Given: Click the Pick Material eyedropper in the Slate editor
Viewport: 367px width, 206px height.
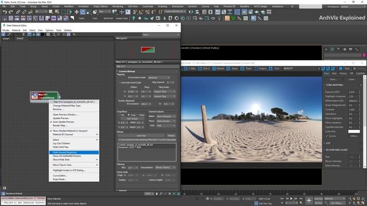Looking at the screenshot, I should point(9,34).
